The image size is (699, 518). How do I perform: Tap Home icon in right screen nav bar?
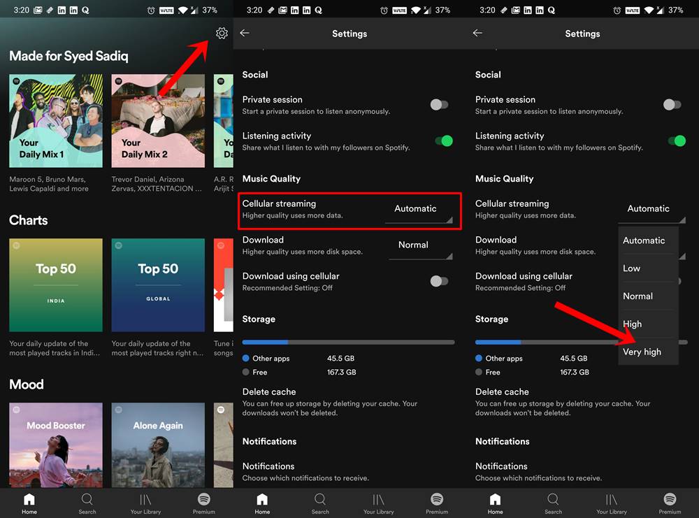click(496, 504)
